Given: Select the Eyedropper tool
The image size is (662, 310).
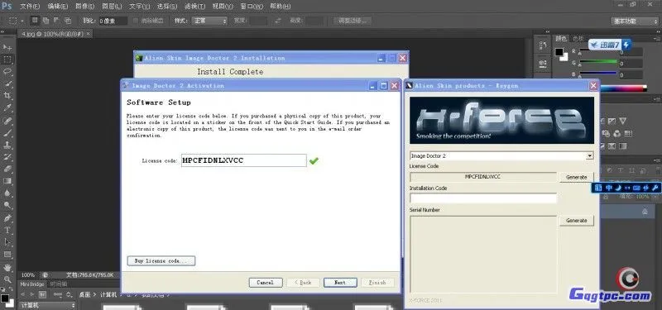Looking at the screenshot, I should [7, 108].
